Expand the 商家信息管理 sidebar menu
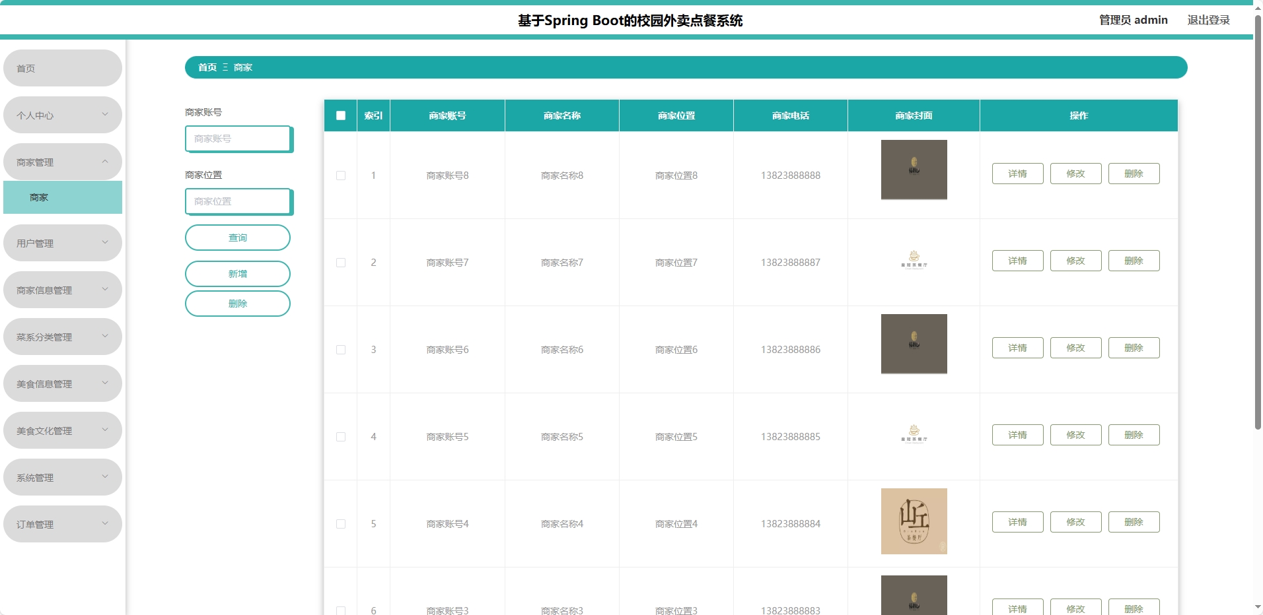Image resolution: width=1263 pixels, height=615 pixels. 63,290
